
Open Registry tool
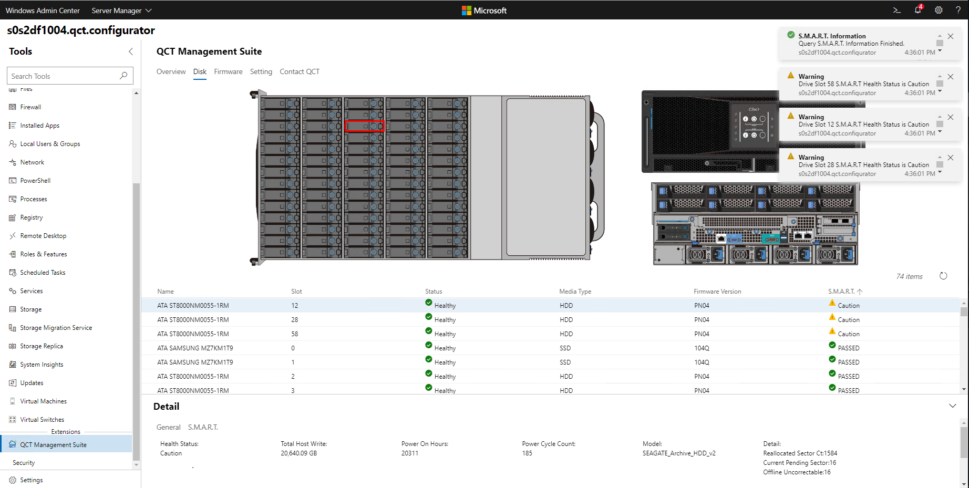[32, 217]
